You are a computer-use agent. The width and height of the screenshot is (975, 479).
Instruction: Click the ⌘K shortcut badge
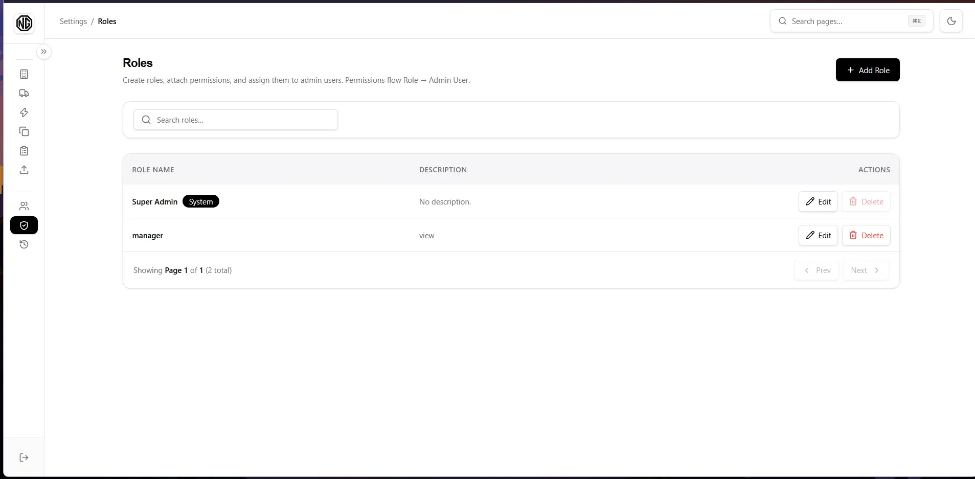916,21
